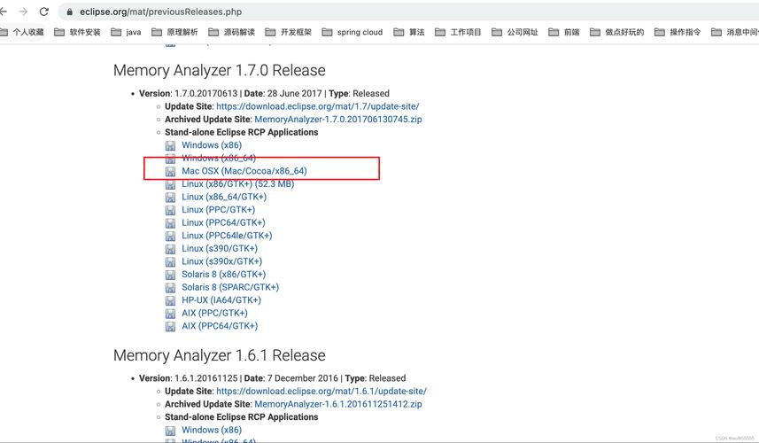Download 1.7.0 Windows (x86) build
The image size is (759, 443).
pos(212,144)
